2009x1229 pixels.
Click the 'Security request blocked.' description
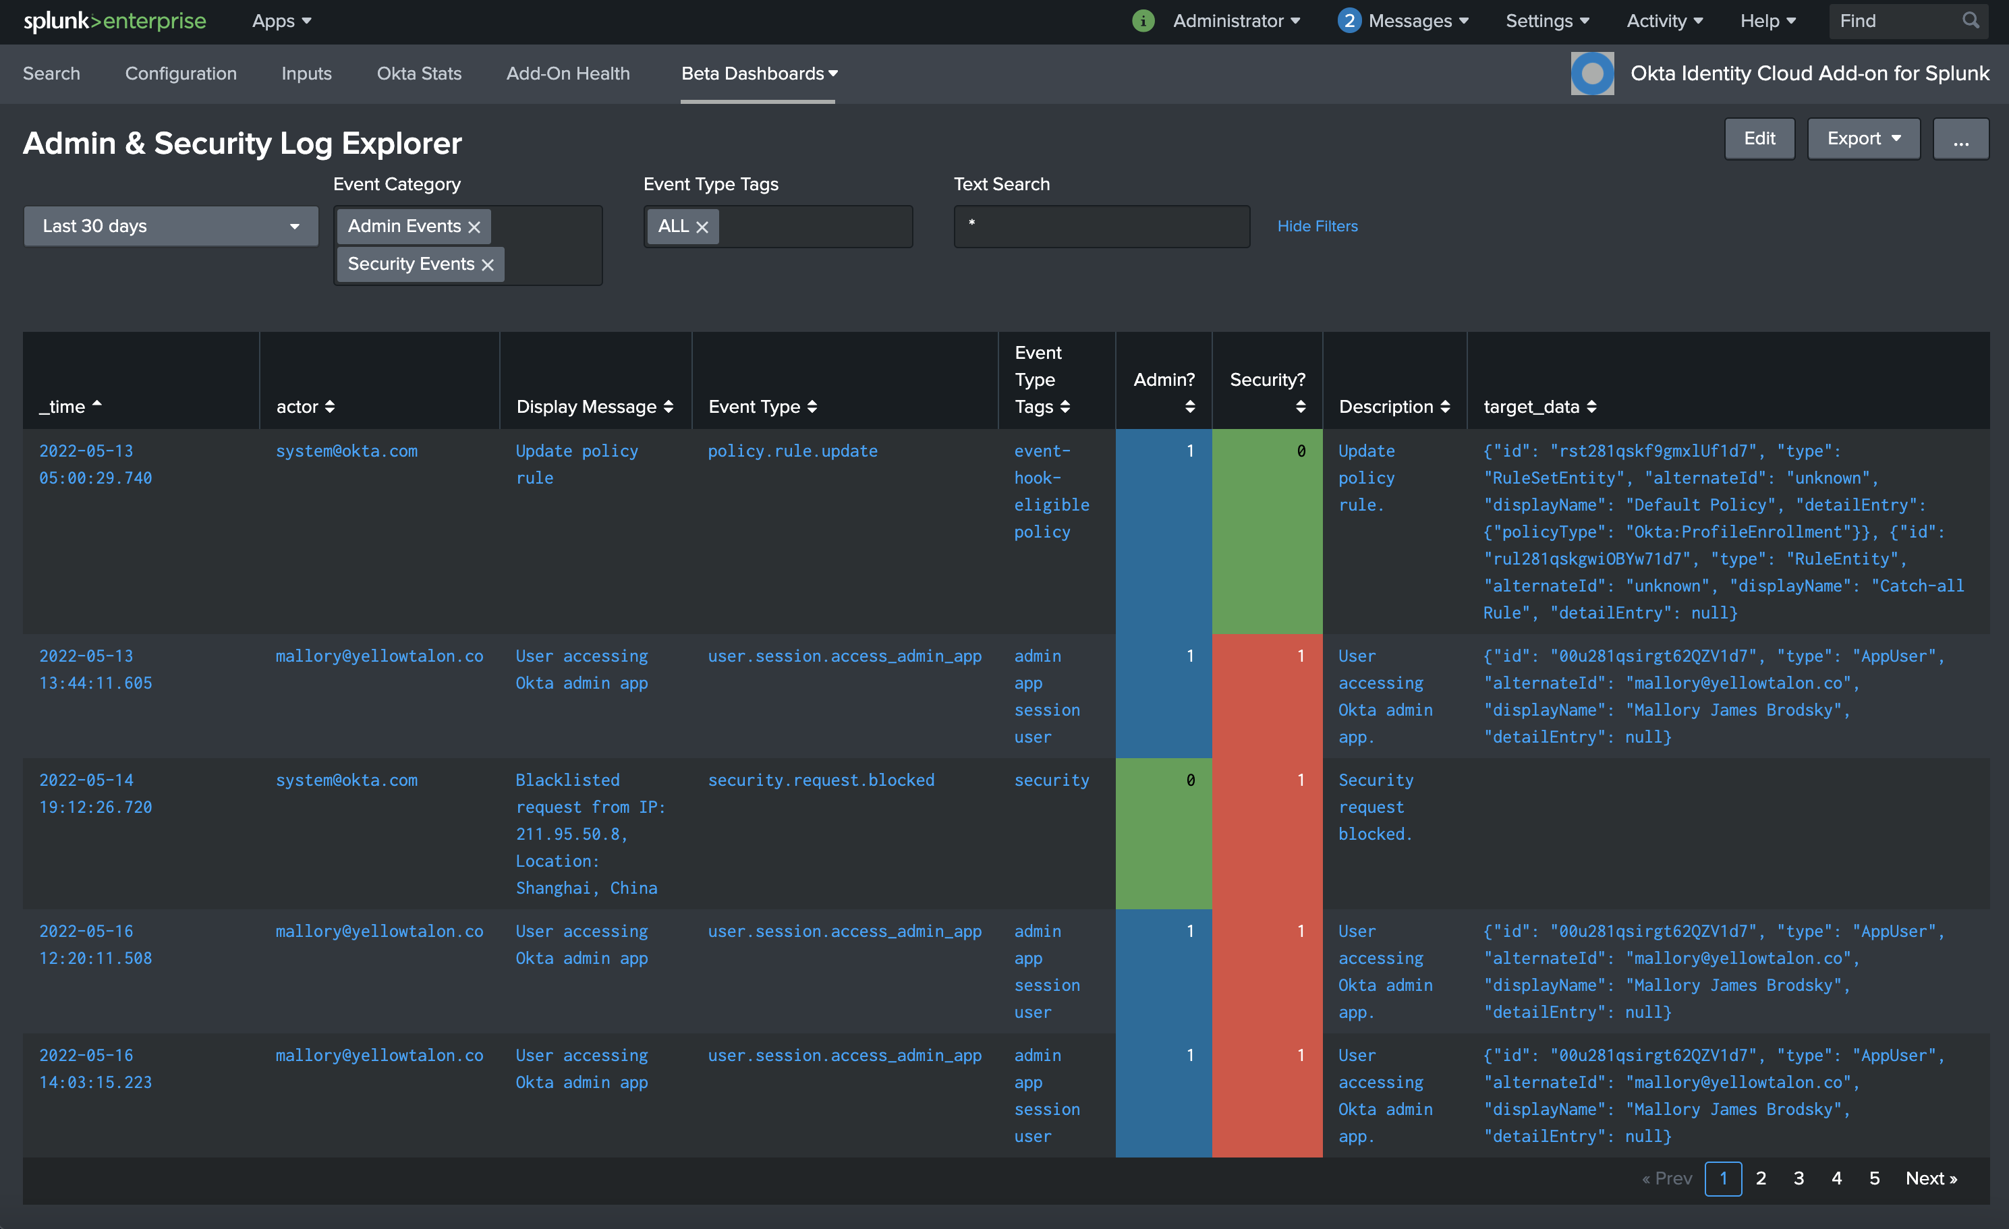pos(1376,806)
